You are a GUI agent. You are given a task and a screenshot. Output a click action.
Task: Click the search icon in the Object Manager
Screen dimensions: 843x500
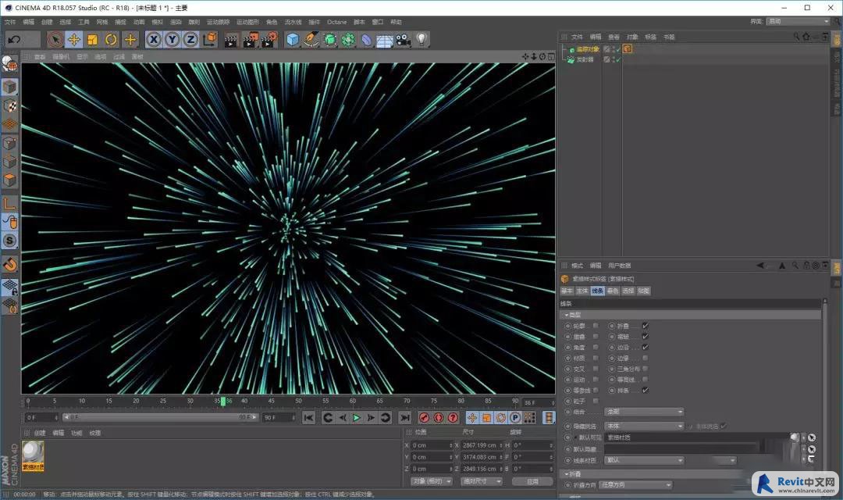[x=796, y=37]
